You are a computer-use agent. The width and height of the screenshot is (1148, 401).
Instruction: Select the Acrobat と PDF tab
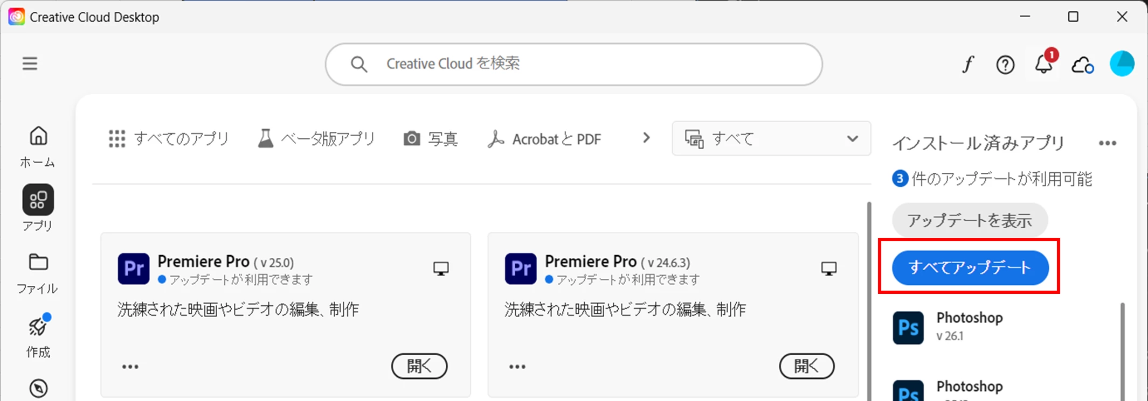coord(544,139)
